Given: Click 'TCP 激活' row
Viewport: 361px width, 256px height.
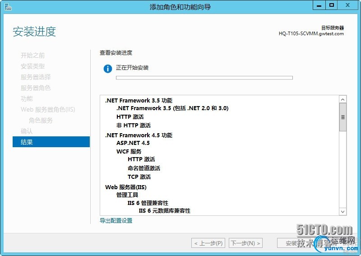Looking at the screenshot, I should (x=139, y=177).
